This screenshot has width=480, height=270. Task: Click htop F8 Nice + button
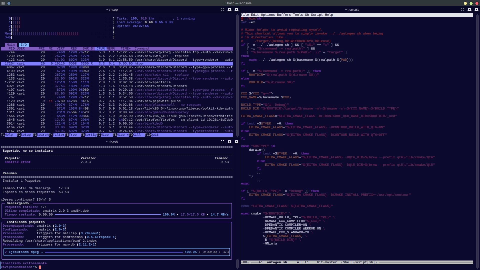click(121, 135)
